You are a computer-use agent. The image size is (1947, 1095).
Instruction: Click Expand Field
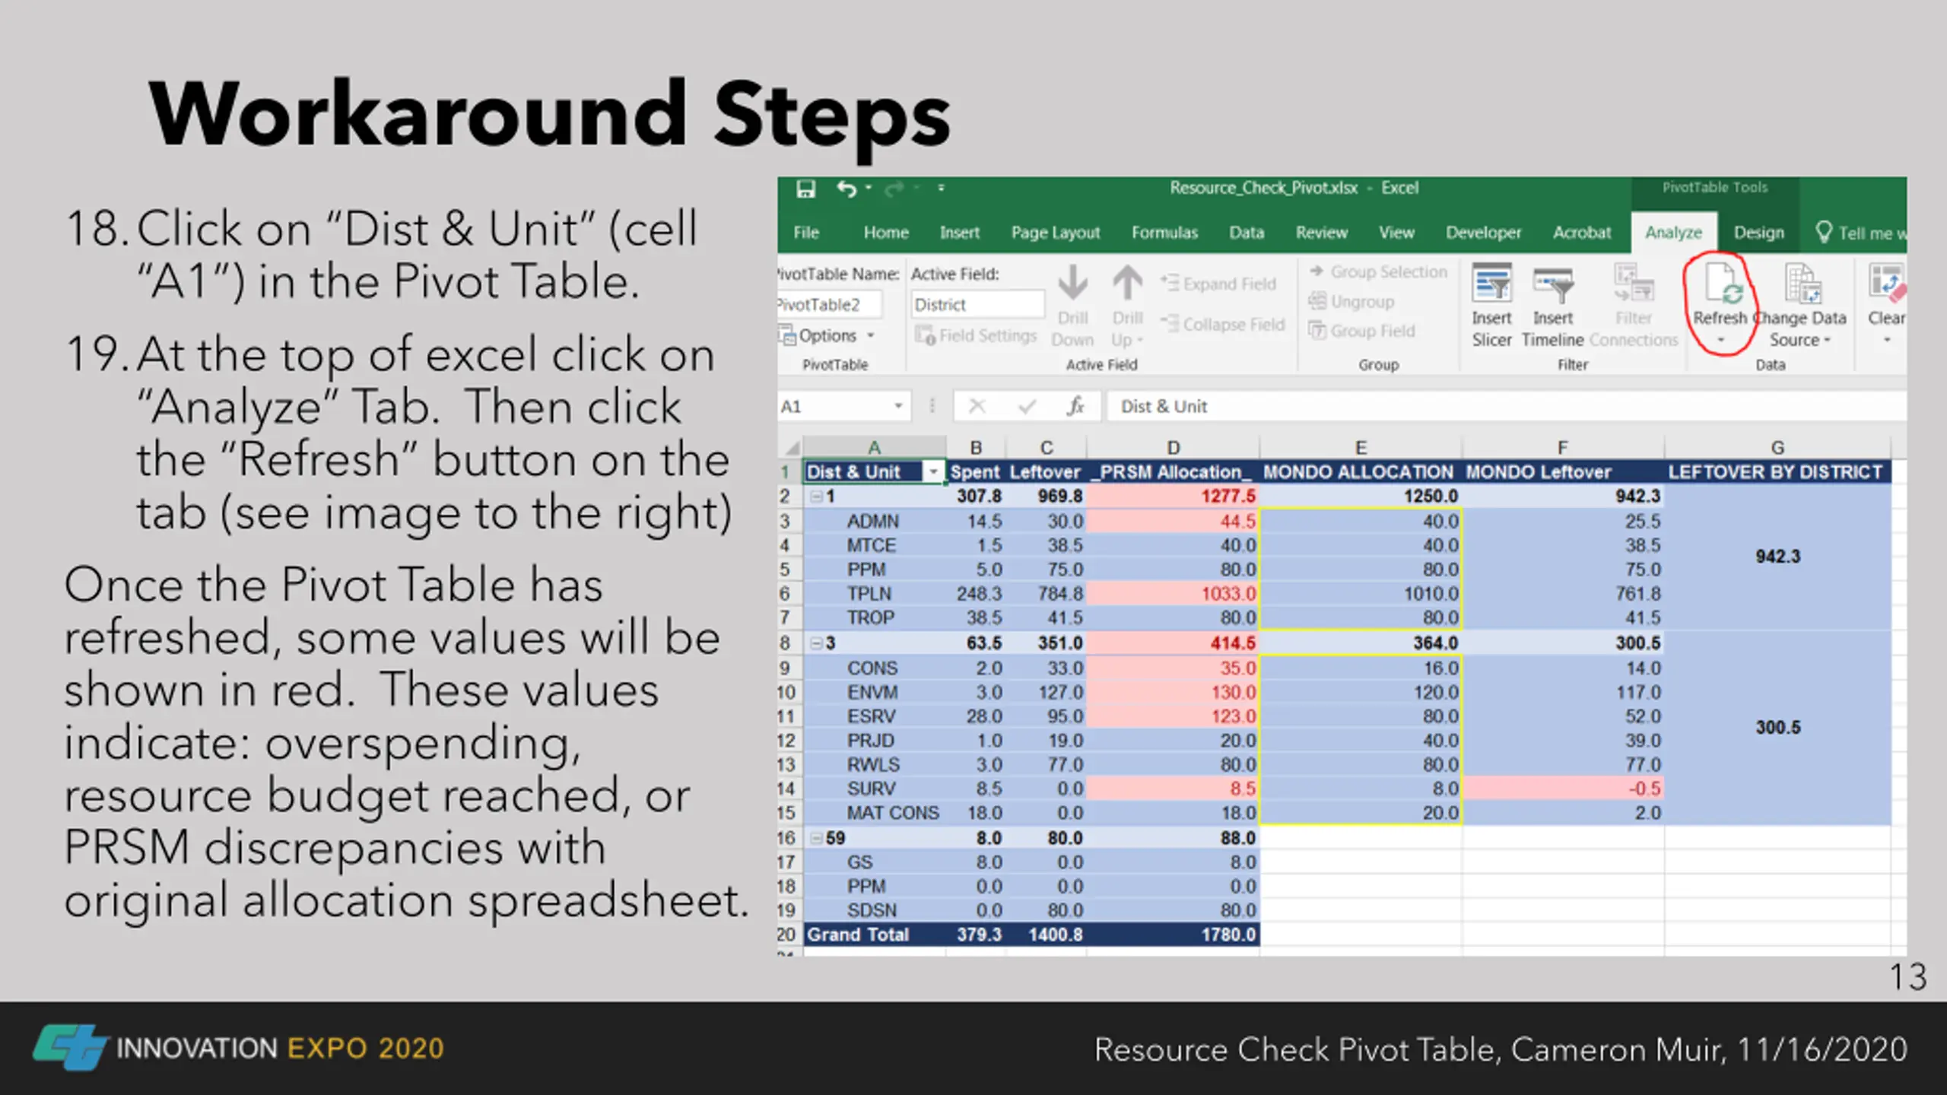click(1218, 284)
